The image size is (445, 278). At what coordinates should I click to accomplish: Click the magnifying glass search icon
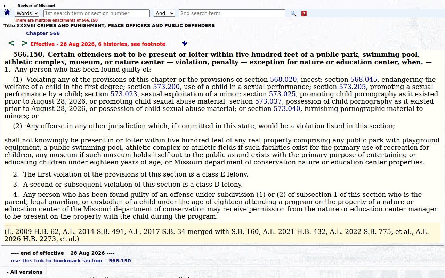[x=293, y=14]
